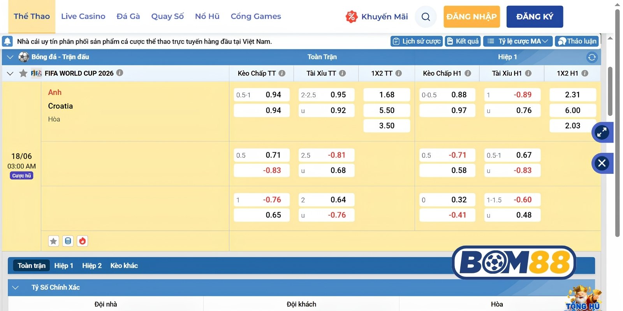Click the search magnifier icon

click(x=426, y=17)
